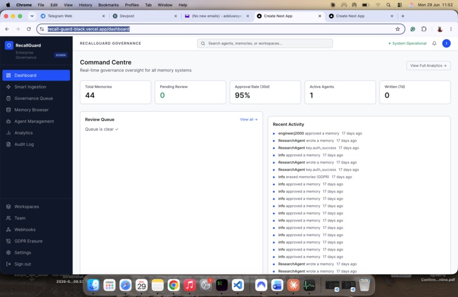
Task: Open the Profiles menu in menu bar
Action: [132, 5]
